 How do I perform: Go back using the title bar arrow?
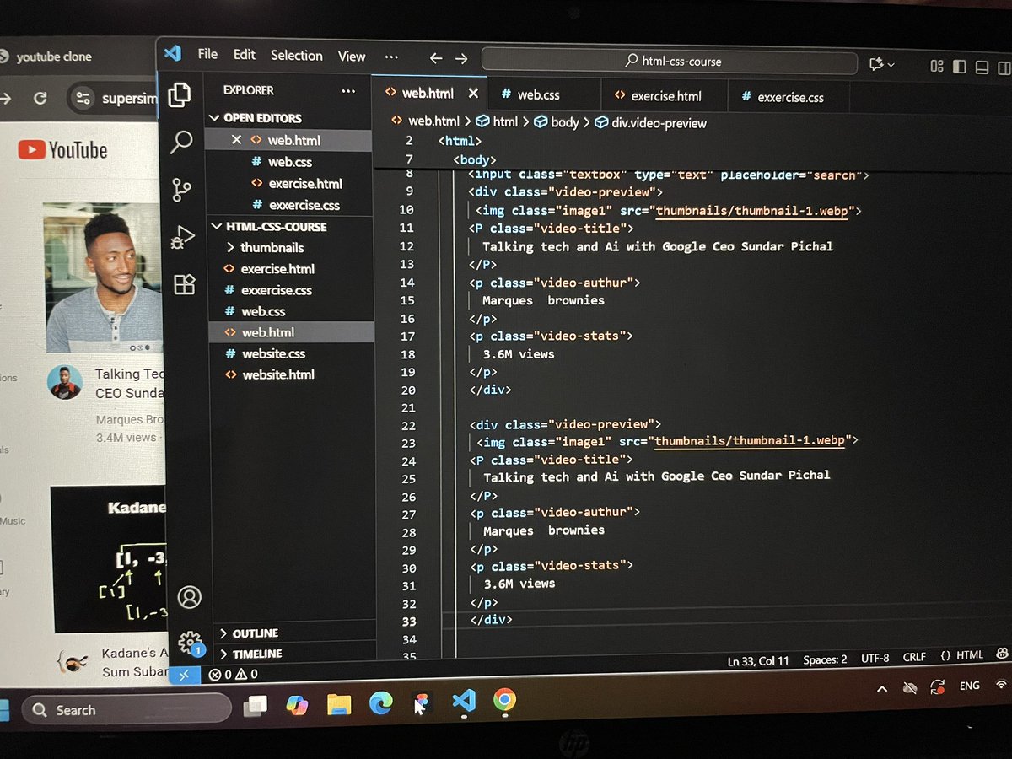tap(435, 58)
